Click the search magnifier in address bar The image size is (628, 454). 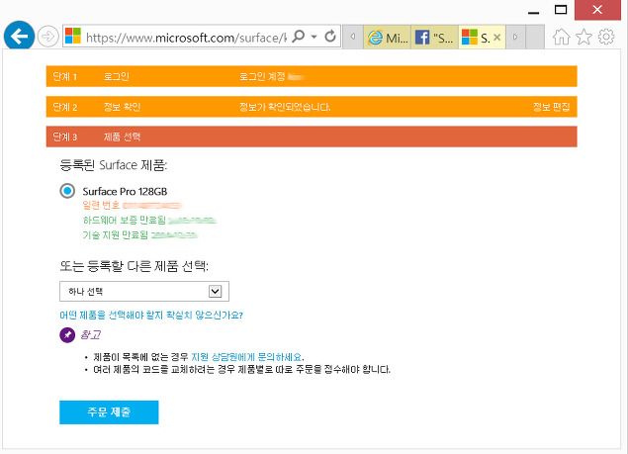coord(299,36)
